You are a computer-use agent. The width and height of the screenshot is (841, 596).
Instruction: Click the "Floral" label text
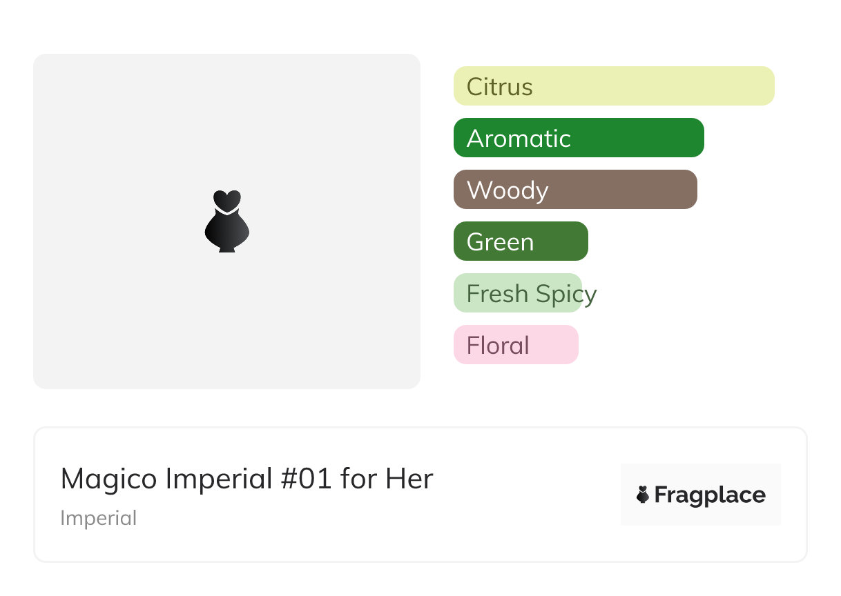pos(498,346)
